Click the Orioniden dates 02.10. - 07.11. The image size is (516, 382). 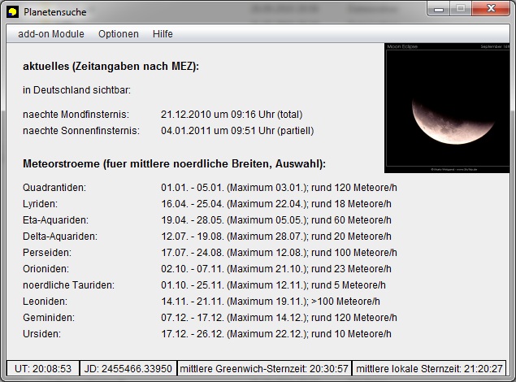pyautogui.click(x=193, y=269)
